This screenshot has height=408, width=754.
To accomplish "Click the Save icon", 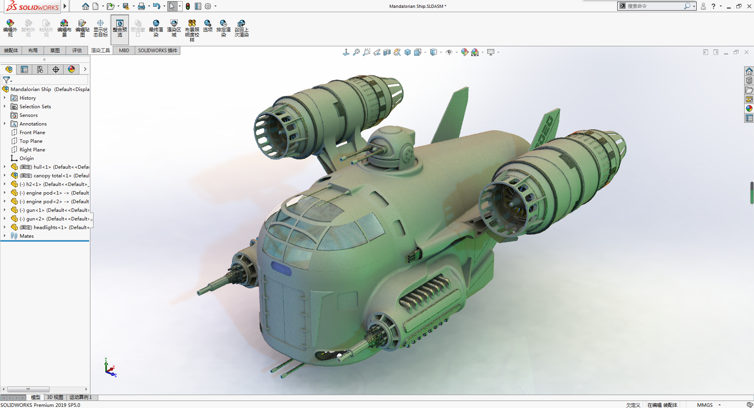I will point(126,6).
